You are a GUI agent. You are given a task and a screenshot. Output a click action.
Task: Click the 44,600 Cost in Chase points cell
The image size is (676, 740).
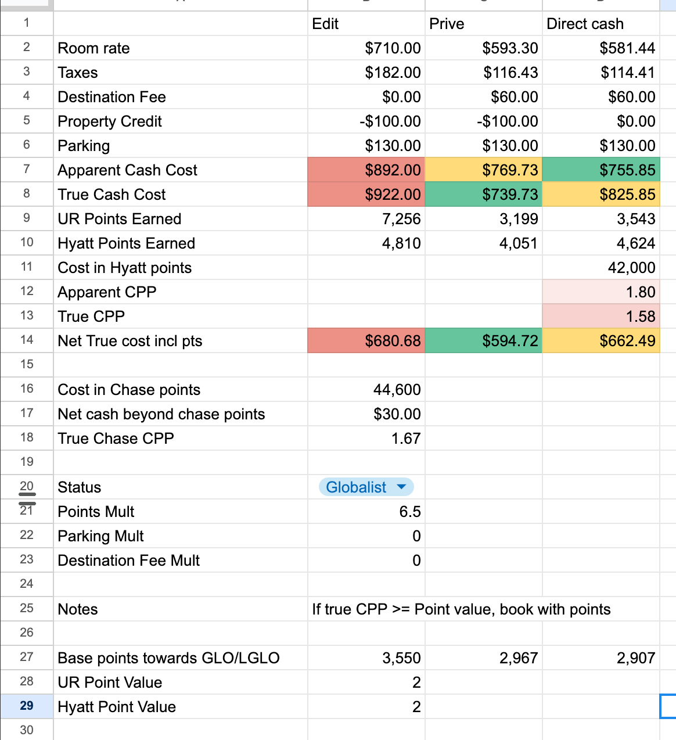click(366, 389)
